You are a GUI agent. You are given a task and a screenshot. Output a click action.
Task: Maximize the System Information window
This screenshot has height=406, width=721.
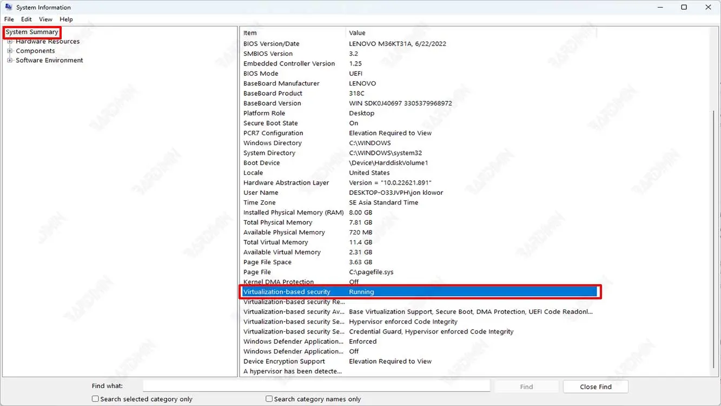click(x=684, y=8)
